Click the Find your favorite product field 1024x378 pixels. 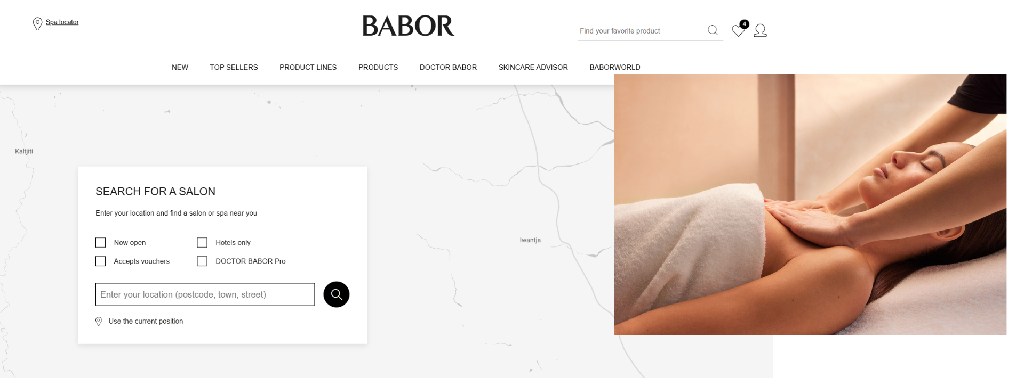(x=640, y=31)
